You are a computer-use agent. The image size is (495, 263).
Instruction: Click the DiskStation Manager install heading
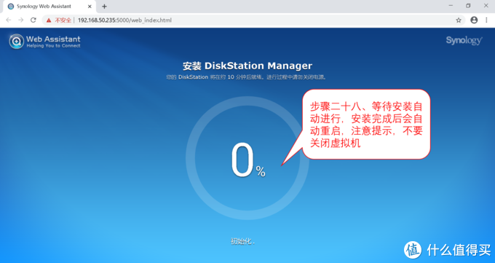click(247, 66)
